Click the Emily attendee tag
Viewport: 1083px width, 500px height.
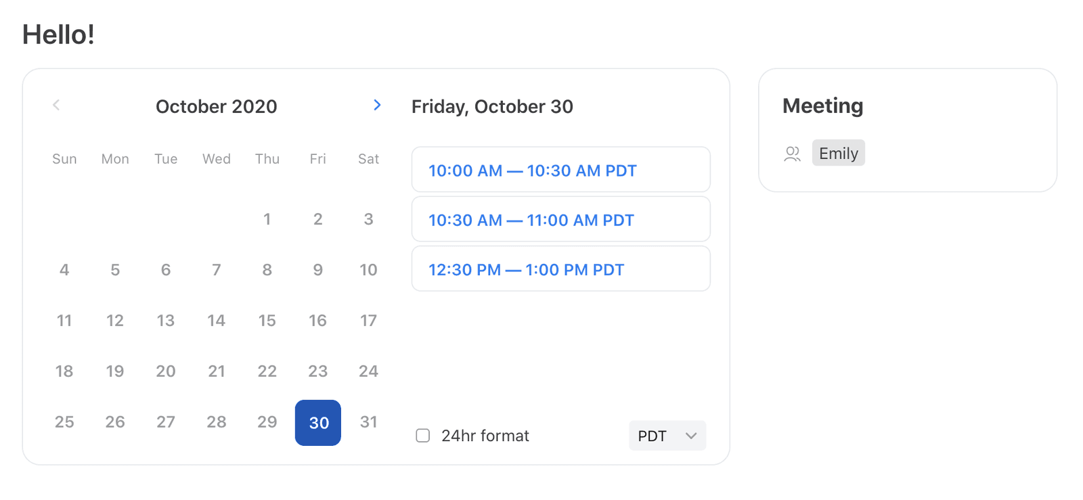pos(839,153)
